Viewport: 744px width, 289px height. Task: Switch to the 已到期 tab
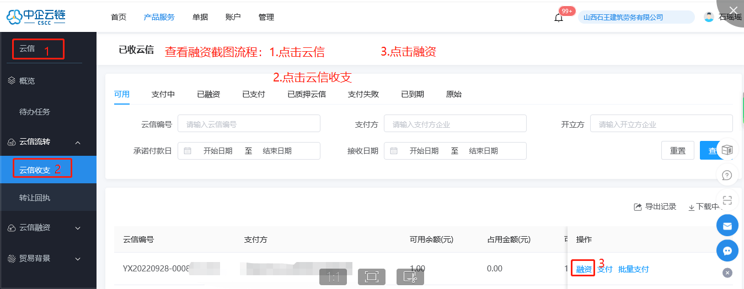point(413,94)
